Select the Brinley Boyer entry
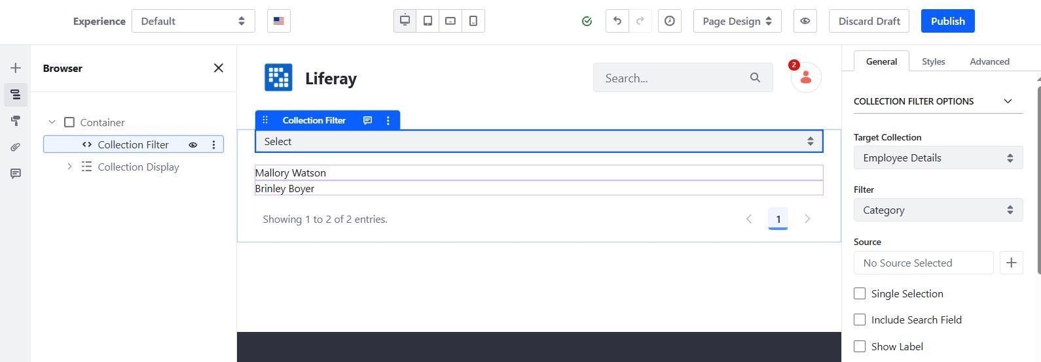 point(539,188)
